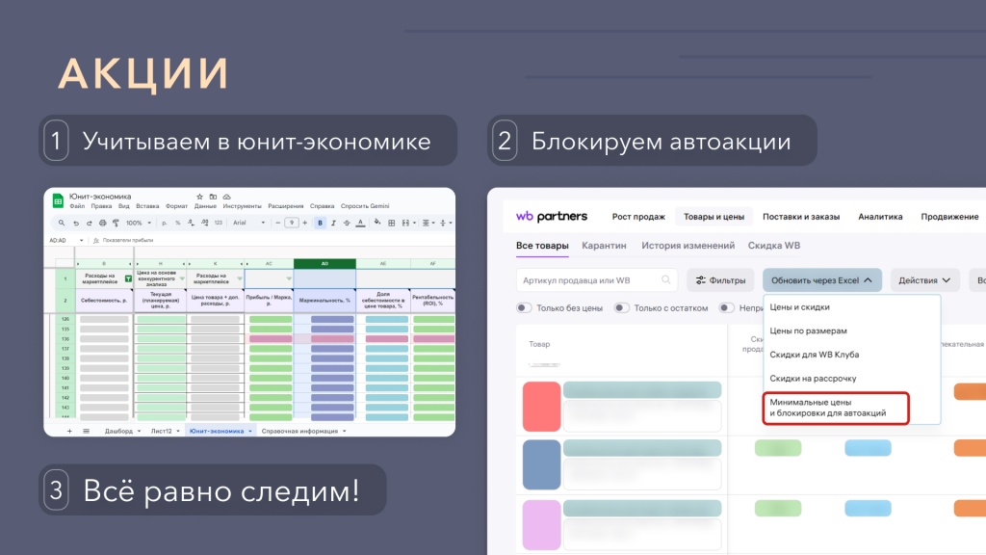This screenshot has height=555, width=986.
Task: Star the Юнит-экономика spreadsheet
Action: (x=199, y=197)
